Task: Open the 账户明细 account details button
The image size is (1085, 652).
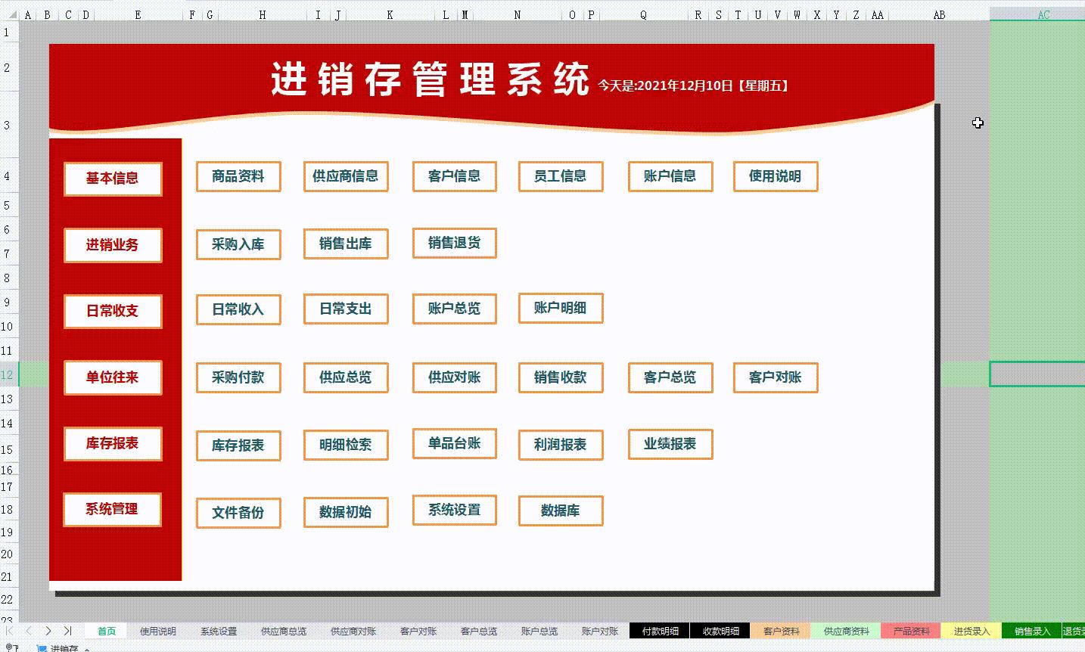Action: click(x=560, y=308)
